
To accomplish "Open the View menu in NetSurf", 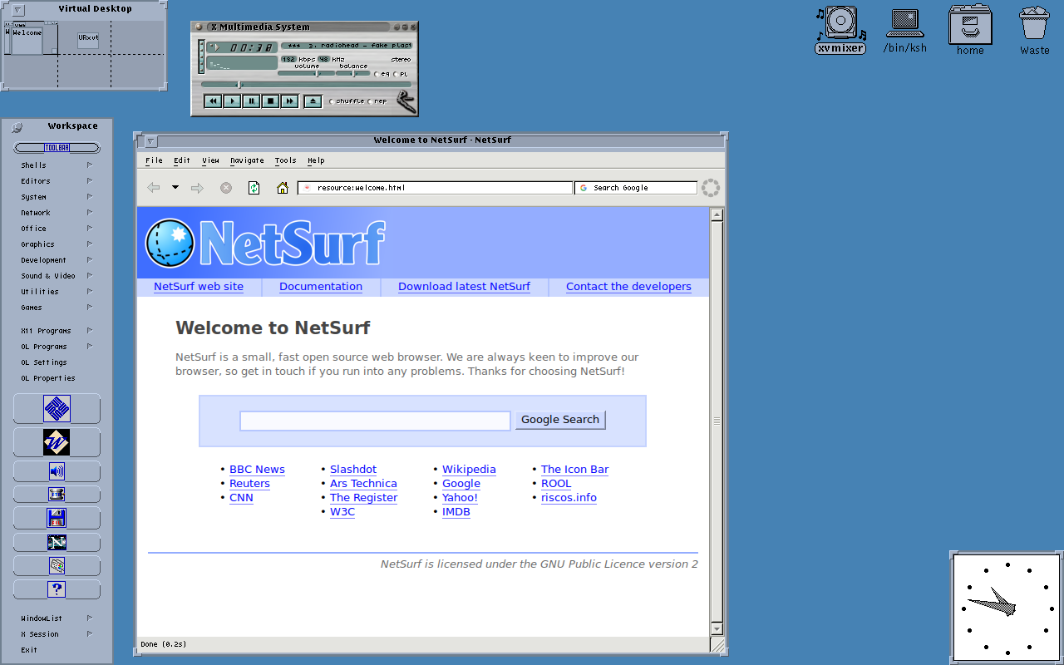I will tap(210, 160).
